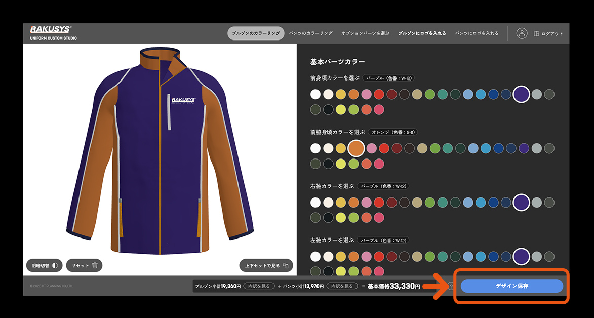Expand the pants subtotal breakdown
Image resolution: width=594 pixels, height=318 pixels.
pos(341,286)
